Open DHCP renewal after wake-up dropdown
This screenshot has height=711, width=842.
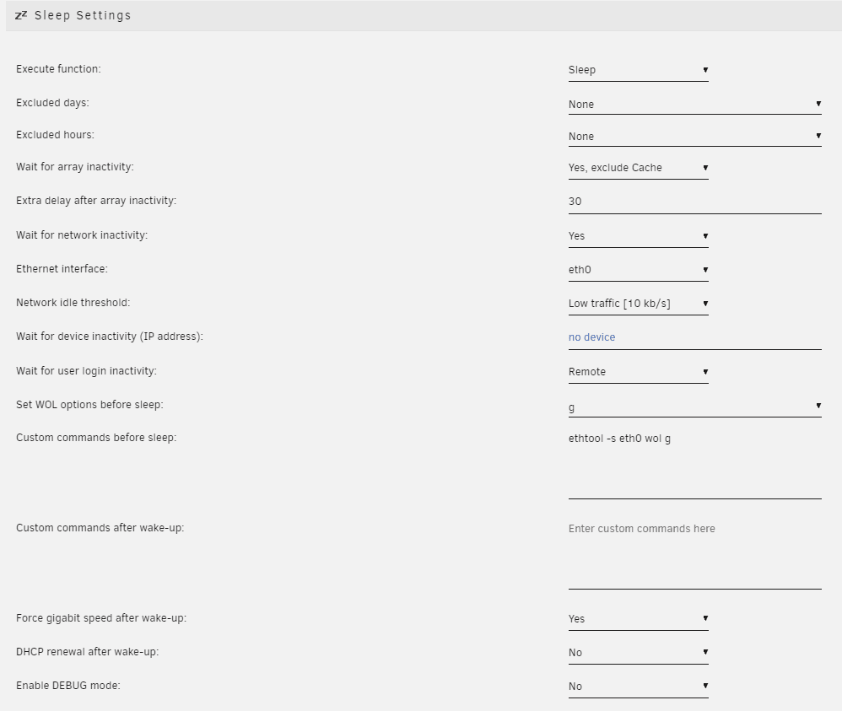(639, 653)
